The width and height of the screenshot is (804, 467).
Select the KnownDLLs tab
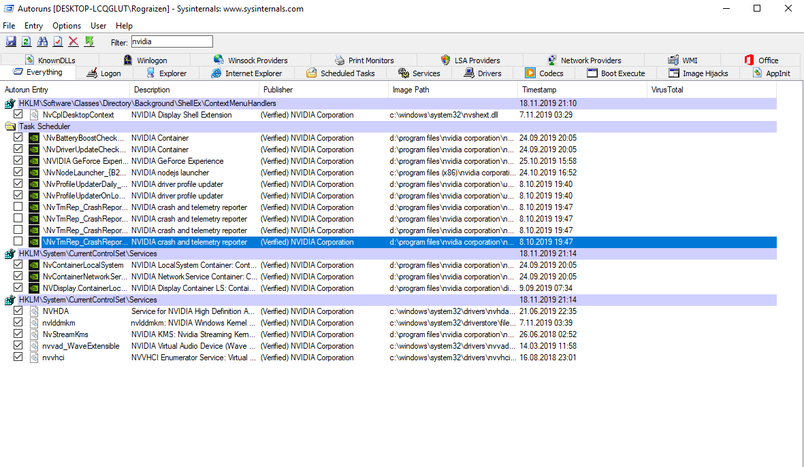point(50,60)
